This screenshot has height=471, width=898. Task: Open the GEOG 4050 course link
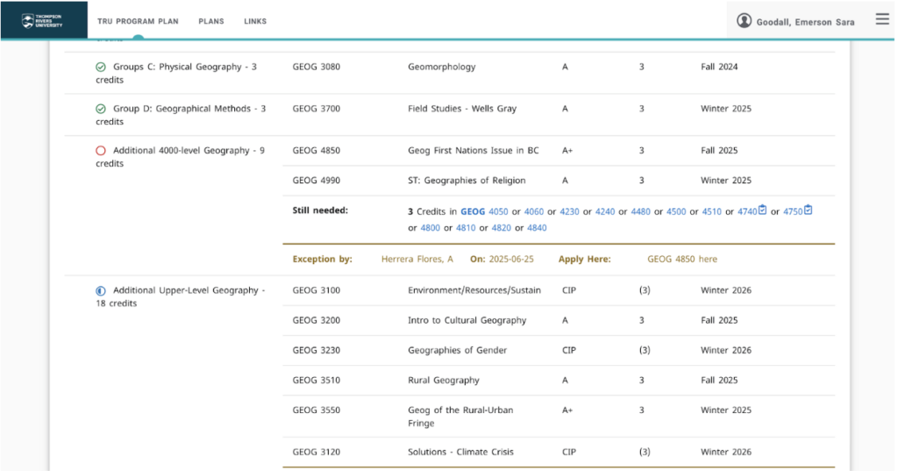click(498, 211)
